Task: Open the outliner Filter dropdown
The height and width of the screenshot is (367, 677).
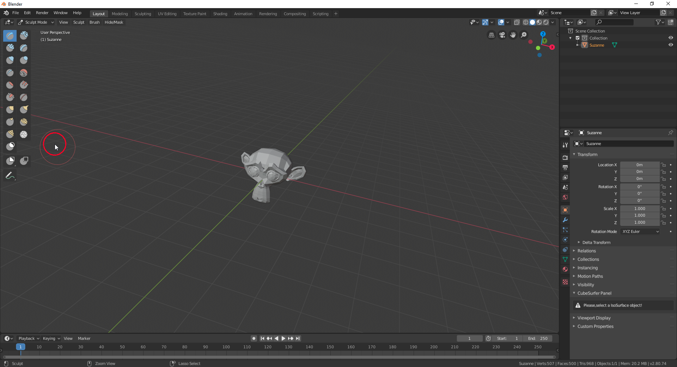Action: coord(659,22)
